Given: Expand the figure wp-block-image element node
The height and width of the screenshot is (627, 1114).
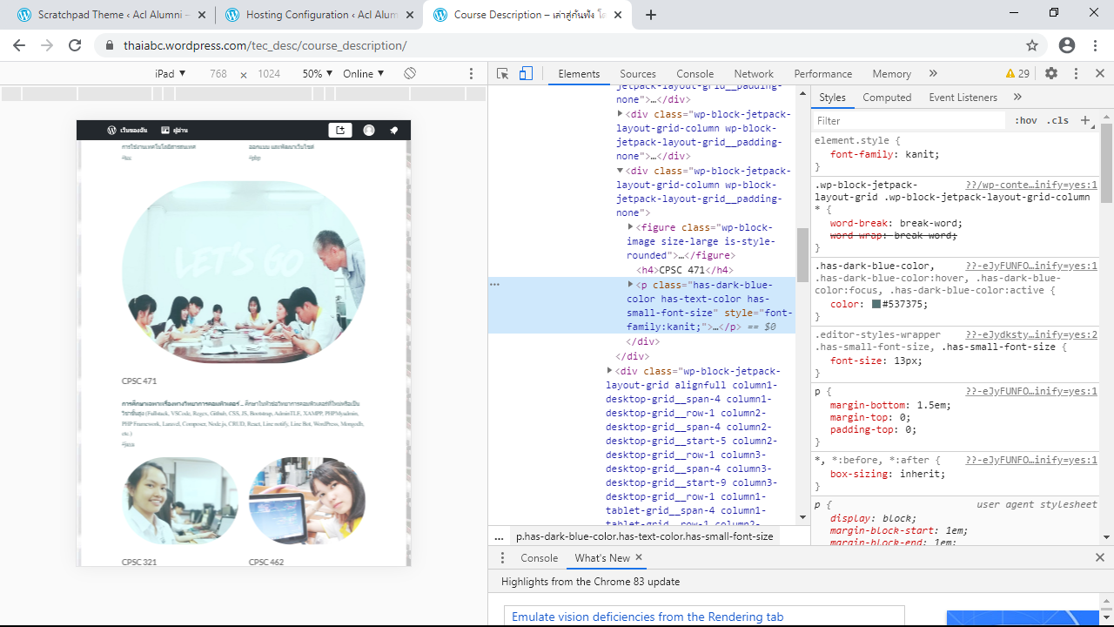Looking at the screenshot, I should (x=632, y=227).
